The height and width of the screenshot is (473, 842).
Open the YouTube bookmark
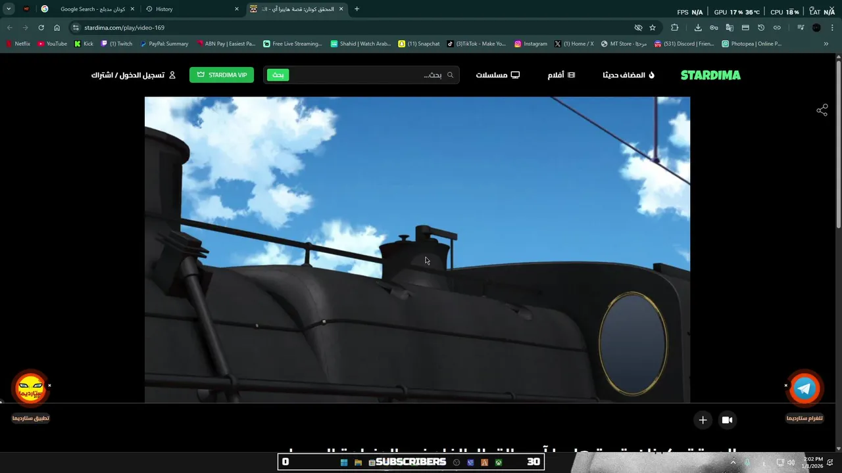coord(52,44)
